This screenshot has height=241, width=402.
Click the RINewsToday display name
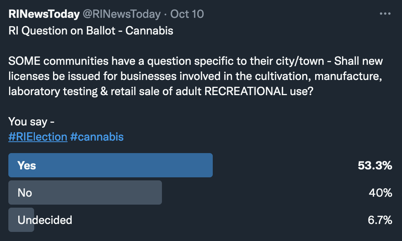tap(44, 14)
